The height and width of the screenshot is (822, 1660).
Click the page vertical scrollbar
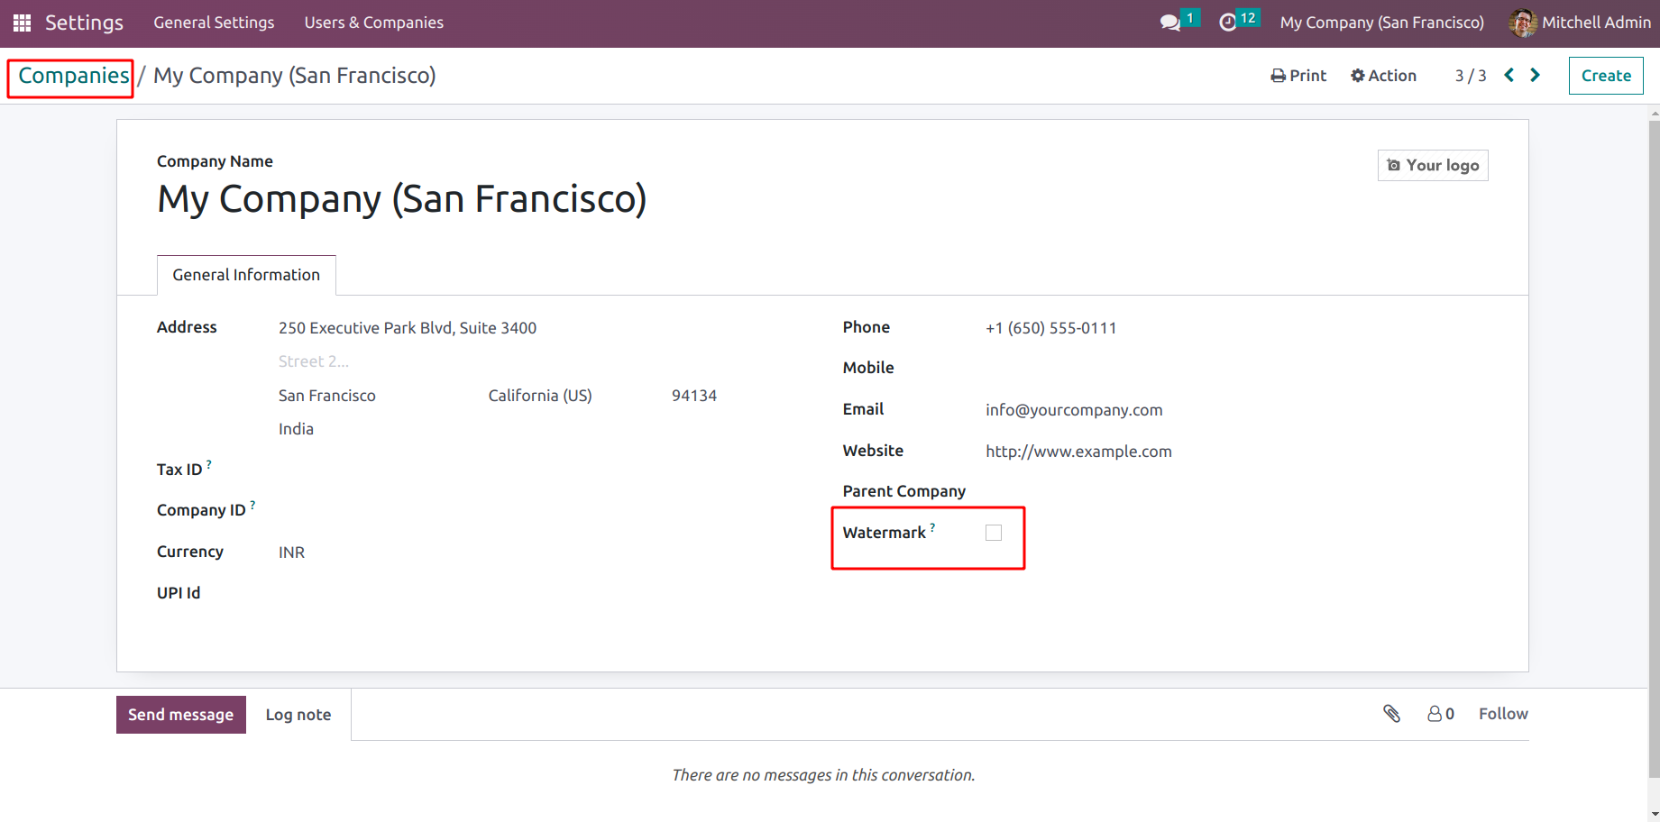coord(1654,448)
